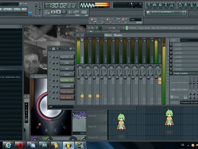This screenshot has width=198, height=149.
Task: Launch Opera from the taskbar
Action: coord(20,145)
